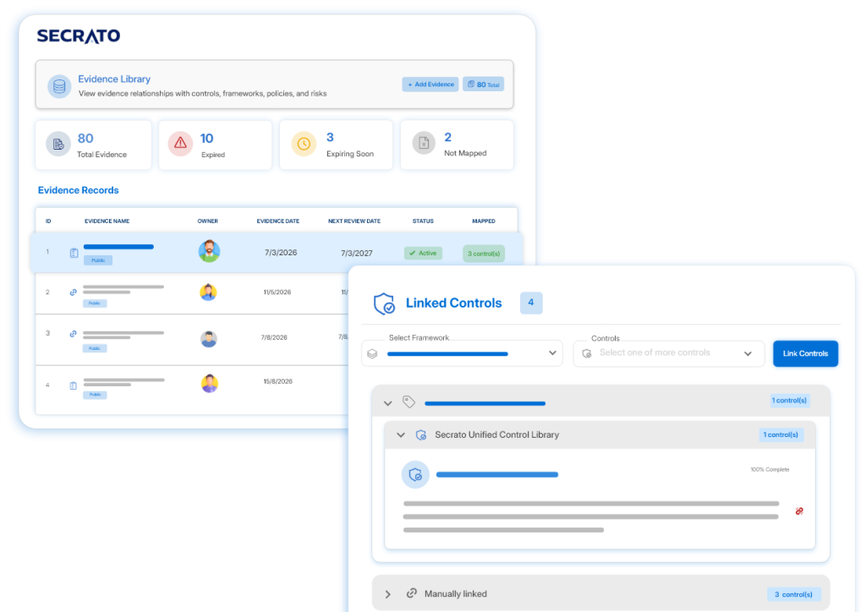
Task: Sort by the NEXT REVIEW DATE column header
Action: [354, 221]
